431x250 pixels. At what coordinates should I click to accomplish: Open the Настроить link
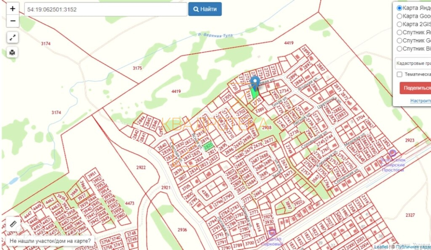(420, 101)
